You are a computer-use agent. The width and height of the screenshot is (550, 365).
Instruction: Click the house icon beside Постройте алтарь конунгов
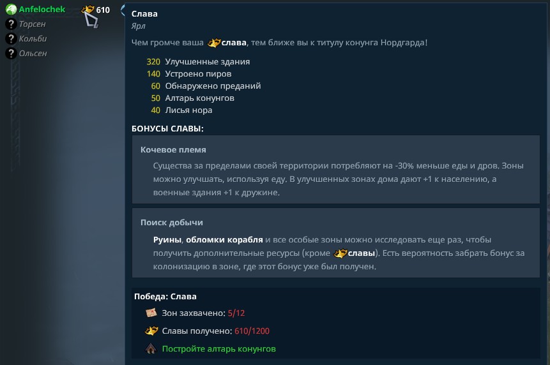click(151, 348)
